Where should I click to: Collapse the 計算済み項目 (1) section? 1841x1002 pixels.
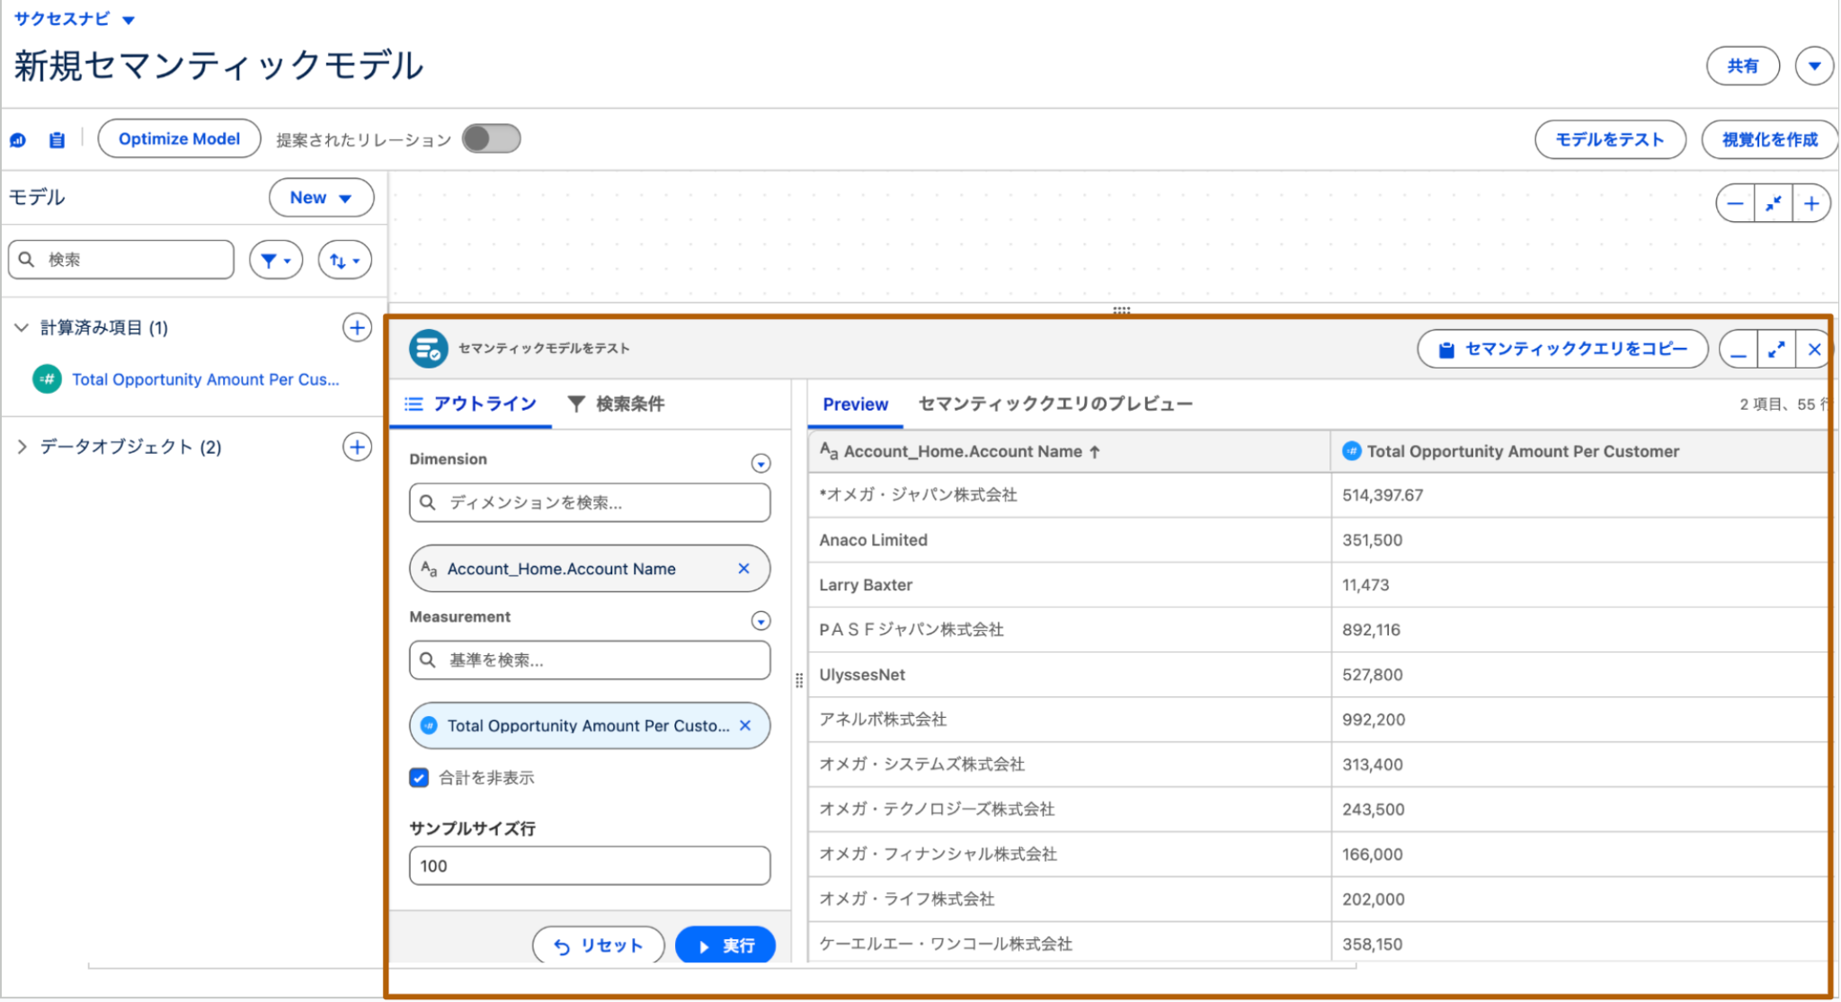click(x=22, y=328)
